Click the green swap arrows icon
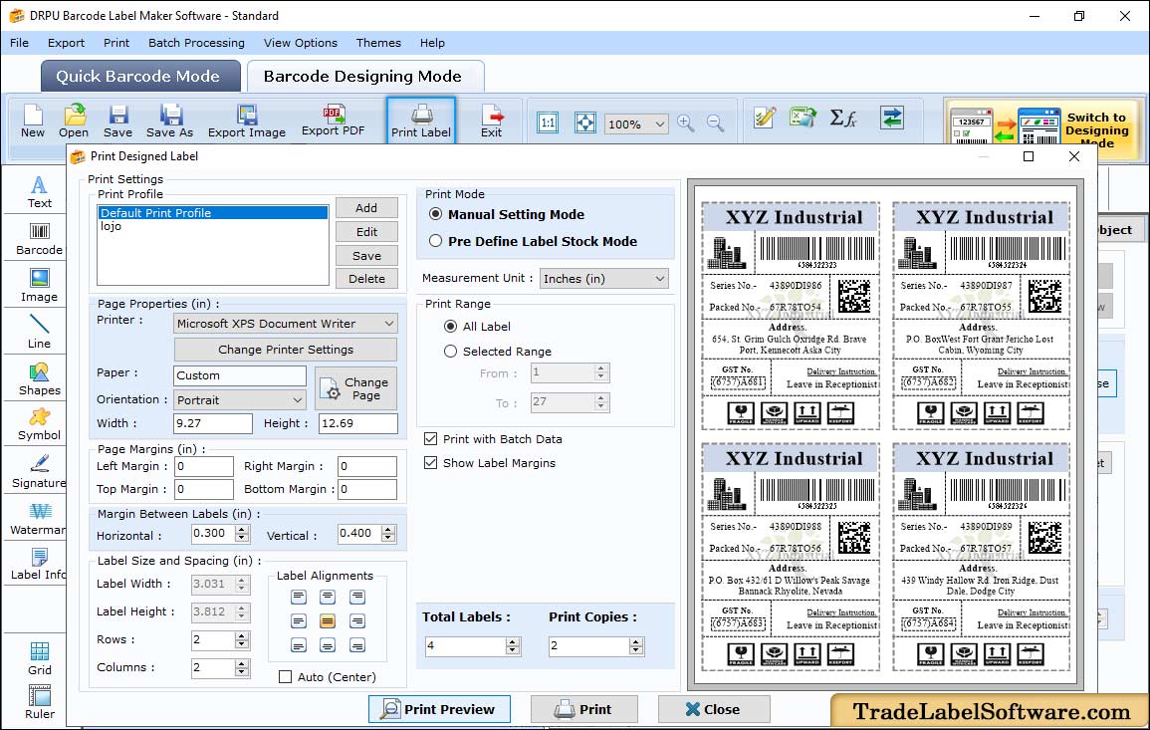This screenshot has height=730, width=1150. (x=892, y=118)
